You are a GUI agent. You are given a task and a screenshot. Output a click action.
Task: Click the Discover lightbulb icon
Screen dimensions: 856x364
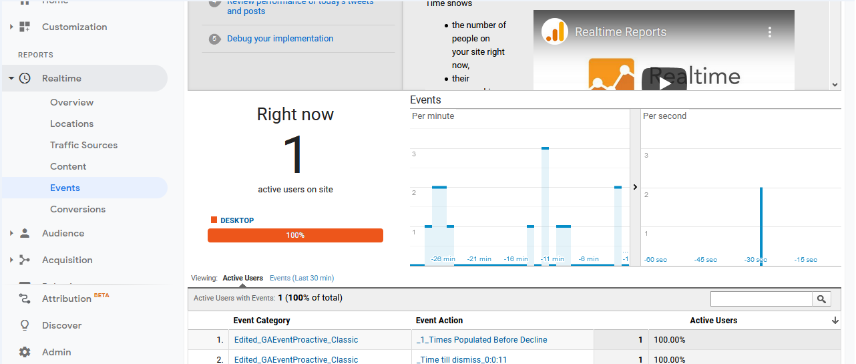pos(25,325)
